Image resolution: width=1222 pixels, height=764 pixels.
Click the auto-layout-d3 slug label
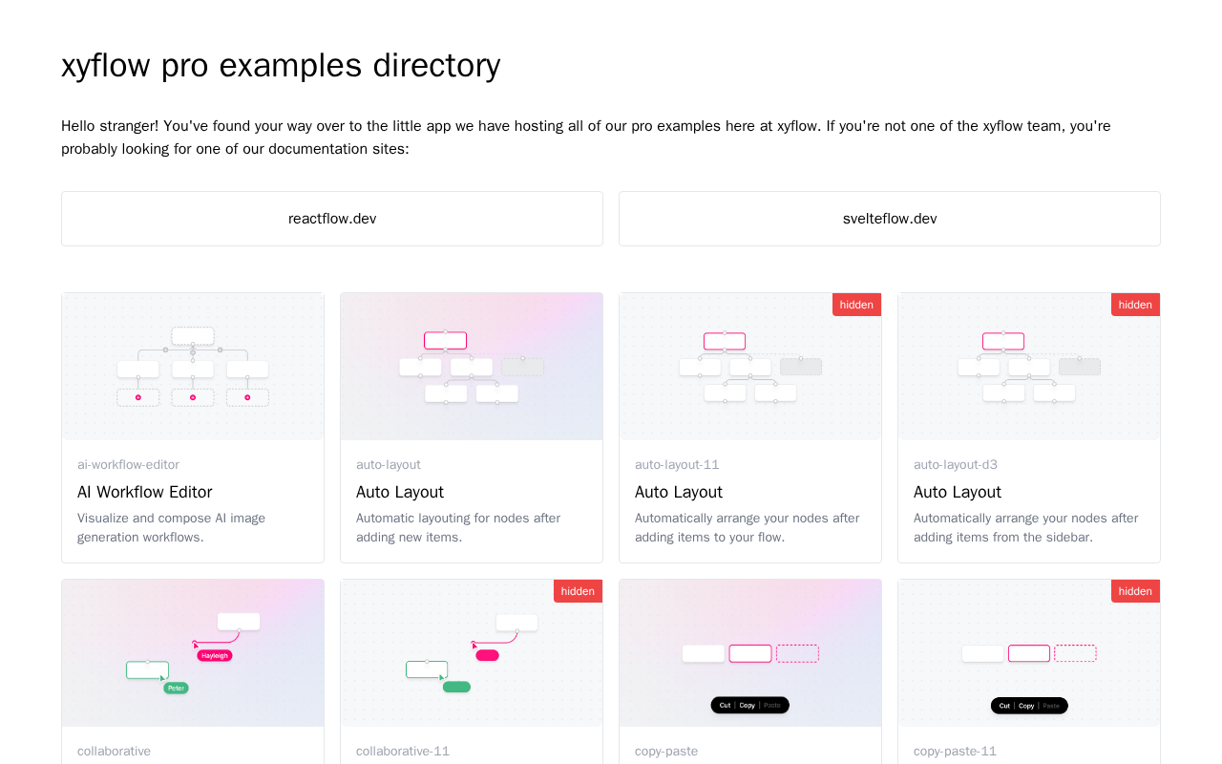(x=956, y=465)
